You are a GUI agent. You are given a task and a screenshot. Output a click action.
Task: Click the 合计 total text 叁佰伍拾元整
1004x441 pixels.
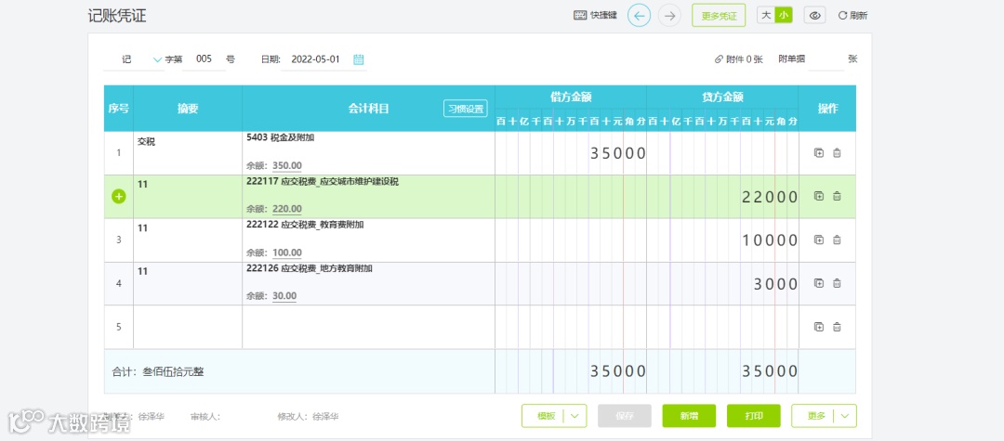pyautogui.click(x=173, y=371)
